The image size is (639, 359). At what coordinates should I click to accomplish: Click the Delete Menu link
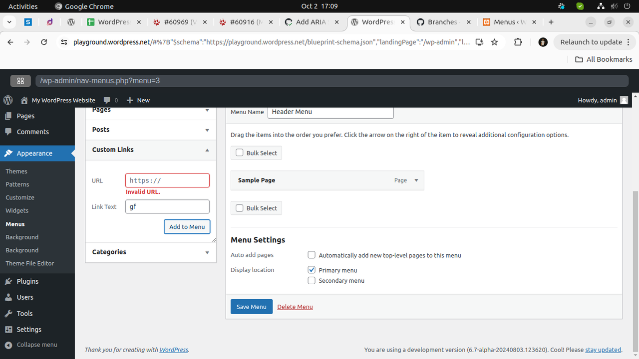coord(295,307)
